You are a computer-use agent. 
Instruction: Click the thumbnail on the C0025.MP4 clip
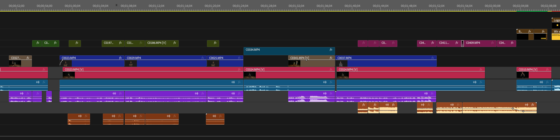213,63
